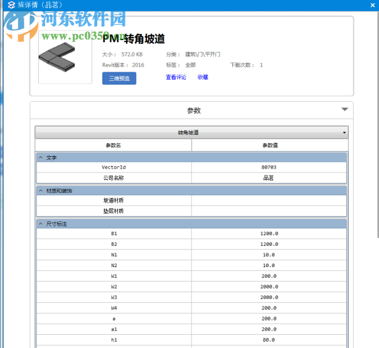Image resolution: width=379 pixels, height=348 pixels.
Task: Open the 转角坡道 type dropdown
Action: pyautogui.click(x=191, y=132)
